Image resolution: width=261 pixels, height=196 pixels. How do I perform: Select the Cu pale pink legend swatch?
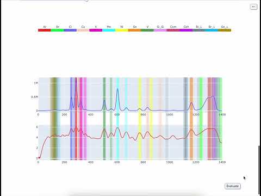[x=83, y=30]
